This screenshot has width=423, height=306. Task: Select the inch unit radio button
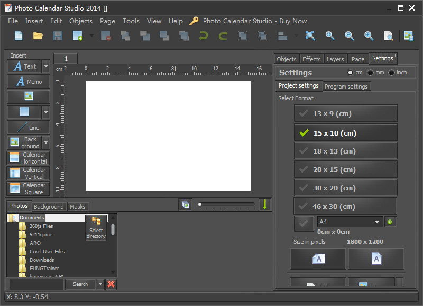click(x=392, y=73)
